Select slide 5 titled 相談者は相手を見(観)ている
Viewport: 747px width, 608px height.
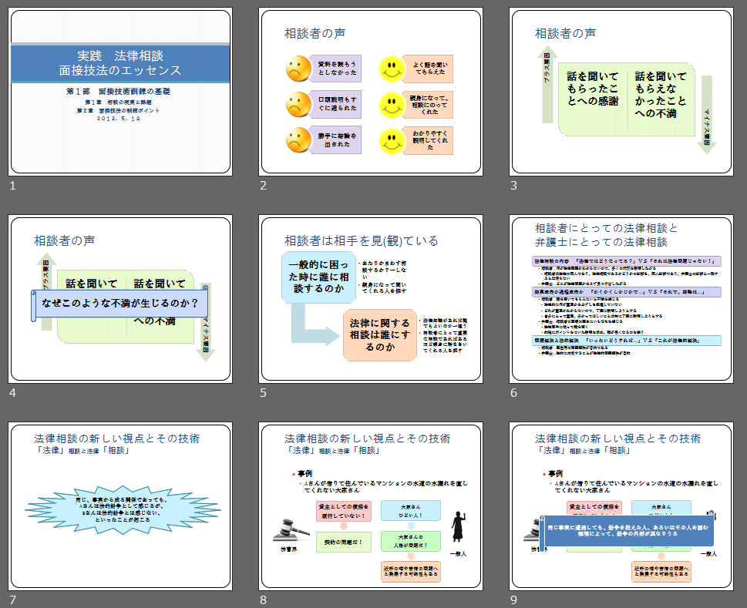pyautogui.click(x=371, y=299)
